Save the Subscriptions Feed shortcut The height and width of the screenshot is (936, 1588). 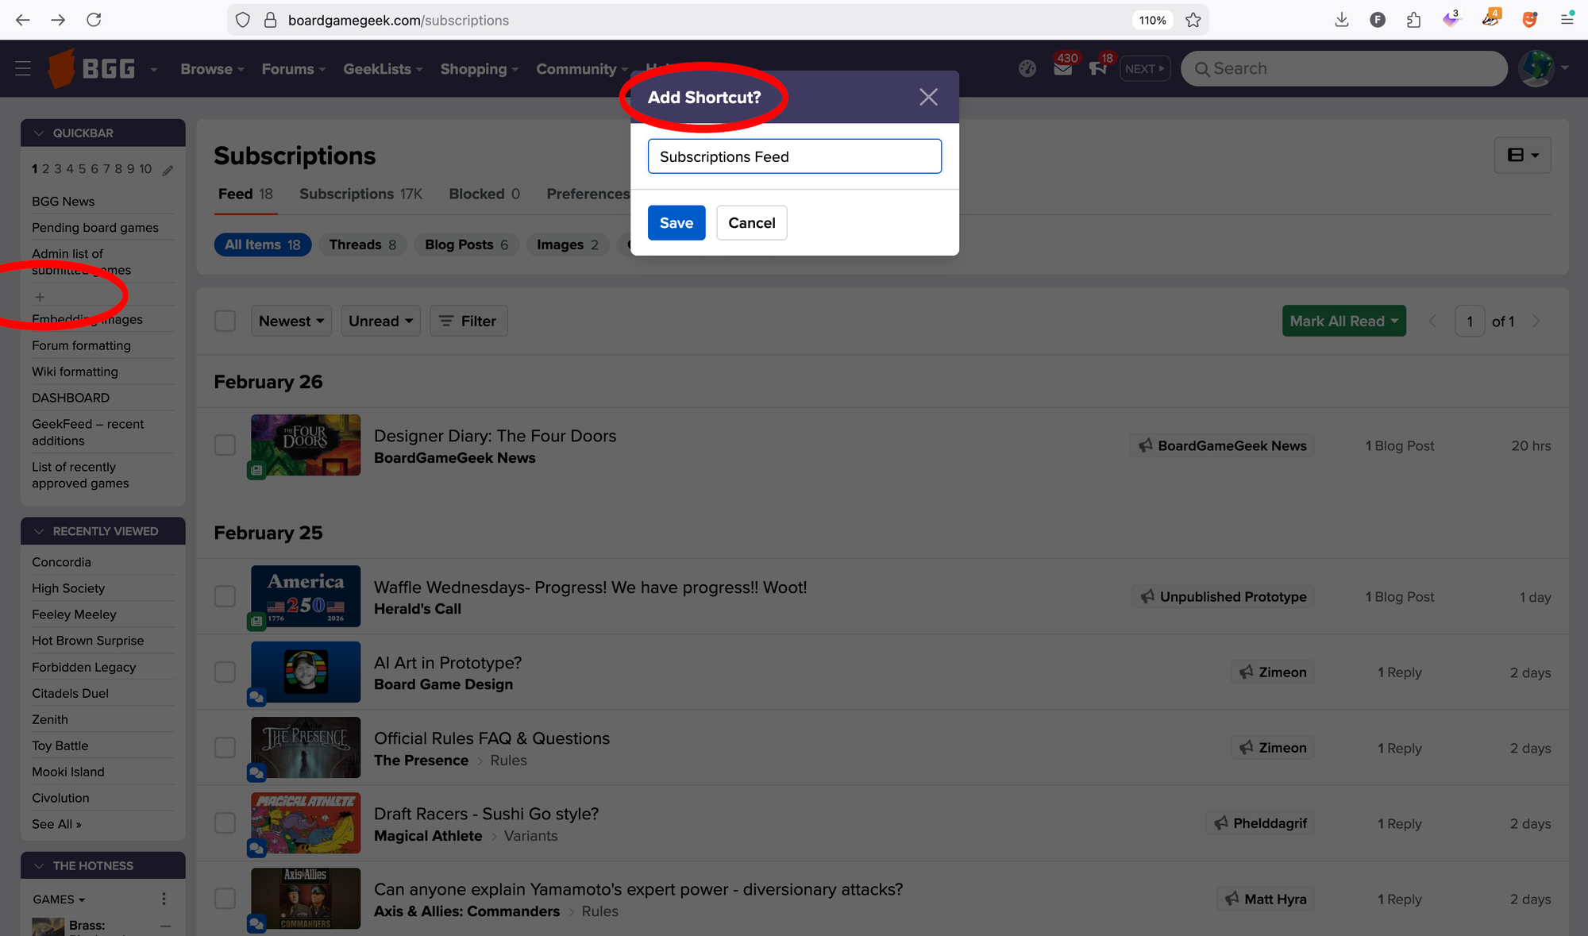pos(676,223)
